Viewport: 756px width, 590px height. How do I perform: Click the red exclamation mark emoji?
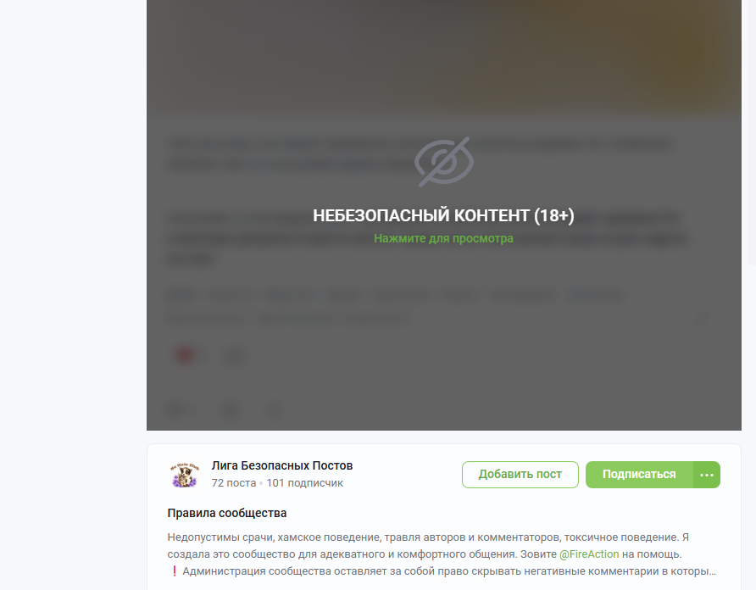174,571
